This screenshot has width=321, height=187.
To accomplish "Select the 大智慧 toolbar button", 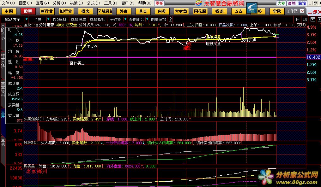I will point(181,11).
